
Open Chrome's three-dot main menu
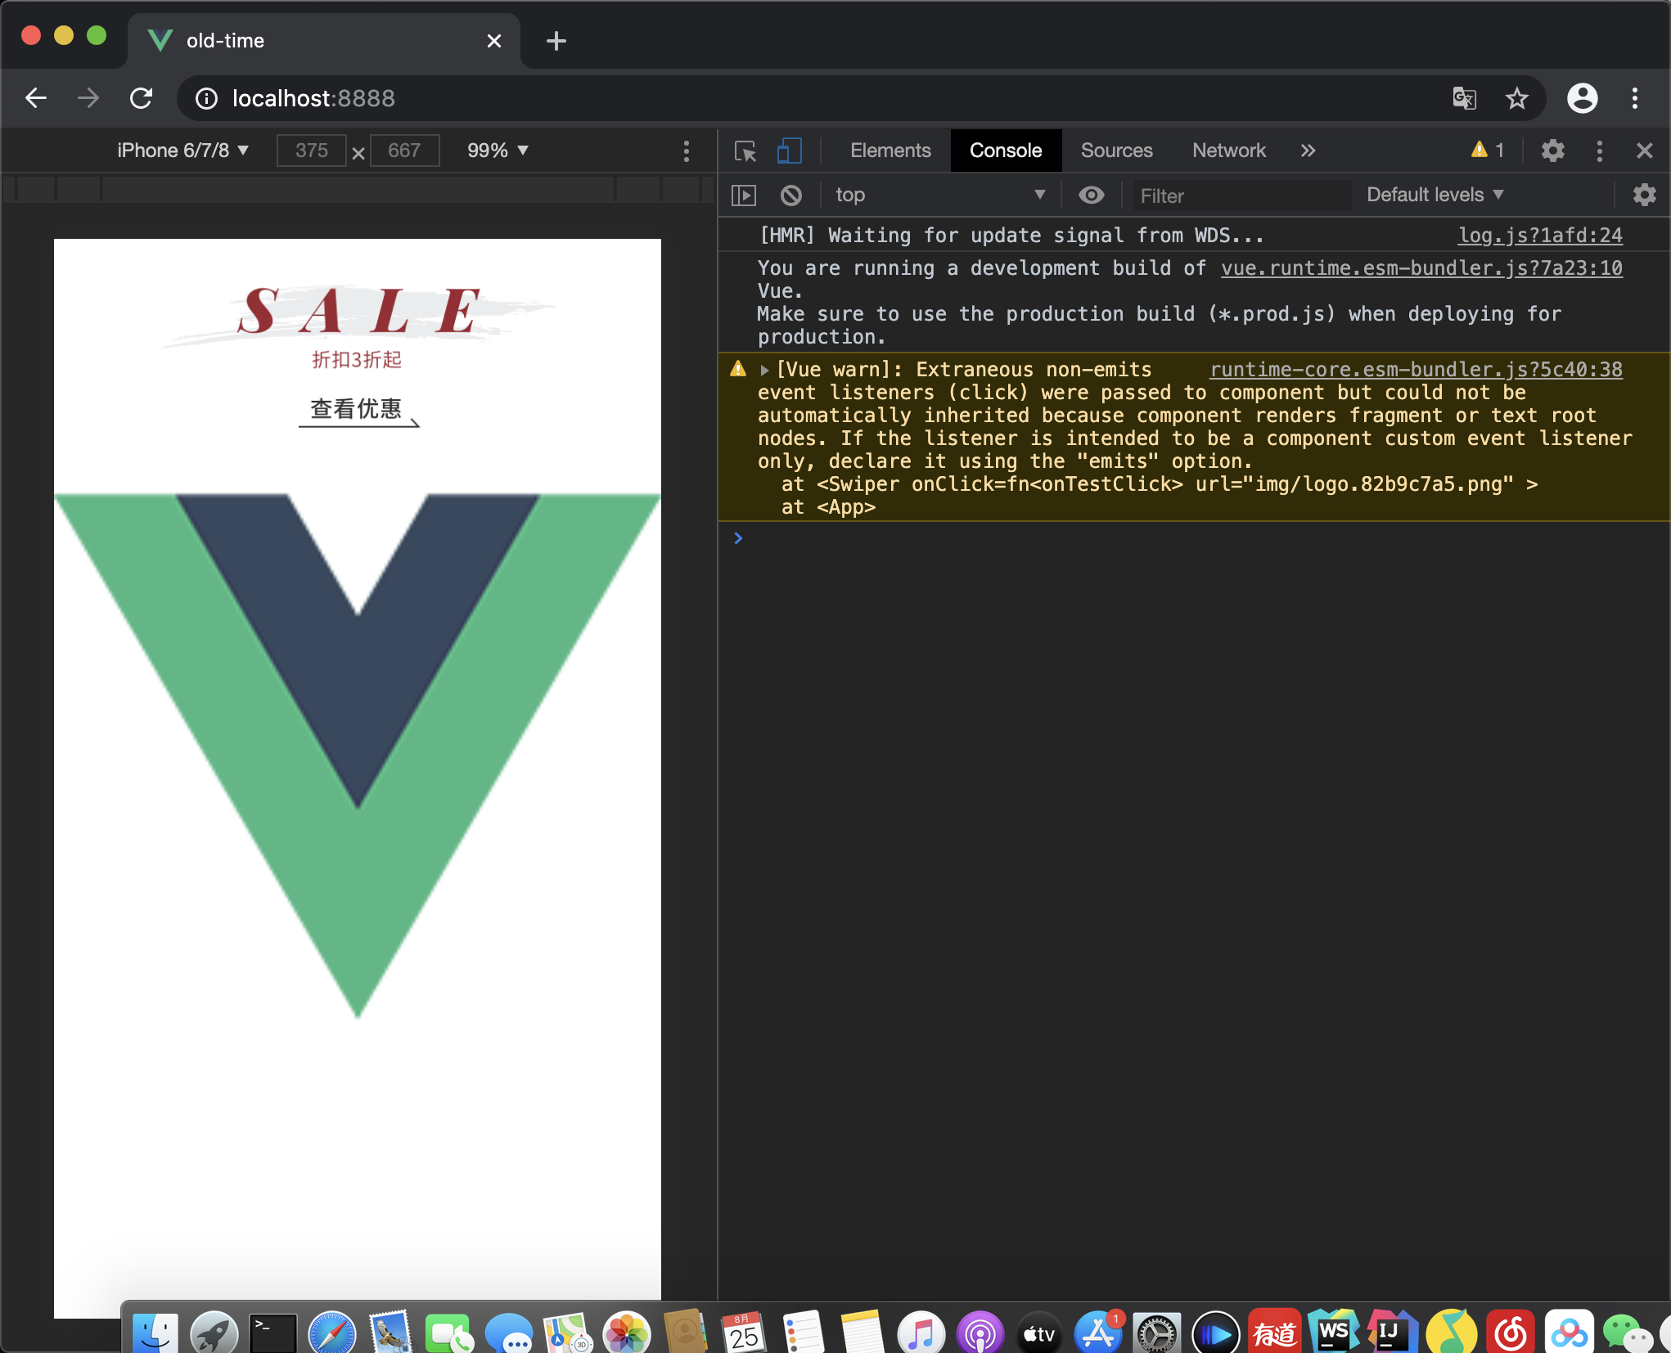[x=1635, y=98]
